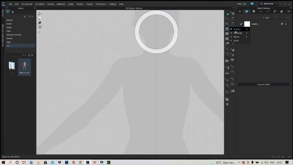Select the Internal Polygon/Line tool icon
The image size is (293, 165).
pos(227,33)
